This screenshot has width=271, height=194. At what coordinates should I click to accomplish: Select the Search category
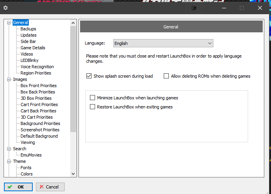(20, 149)
